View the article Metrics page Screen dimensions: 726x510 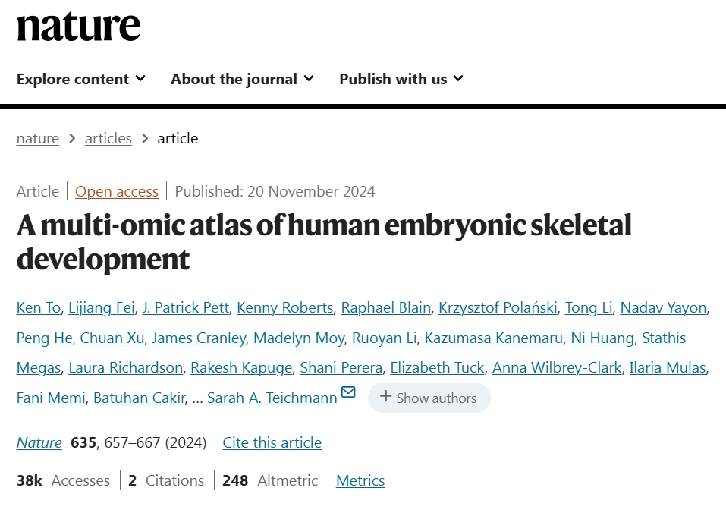coord(360,480)
